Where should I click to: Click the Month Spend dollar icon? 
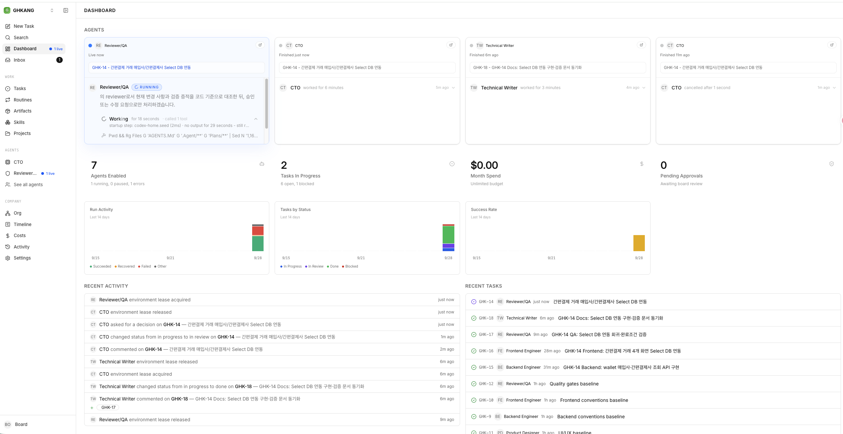click(641, 164)
